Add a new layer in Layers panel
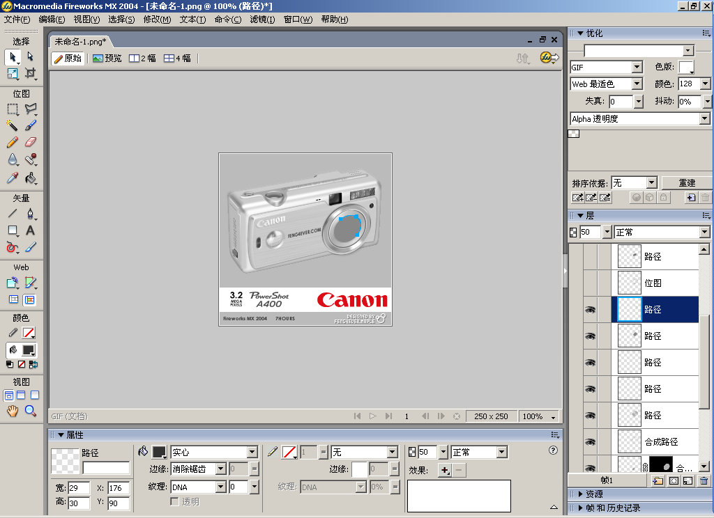The image size is (714, 518). click(x=658, y=480)
